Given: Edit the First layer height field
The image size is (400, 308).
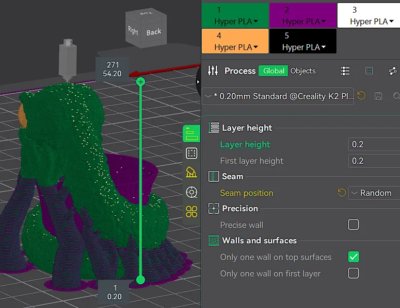Looking at the screenshot, I should click(374, 161).
